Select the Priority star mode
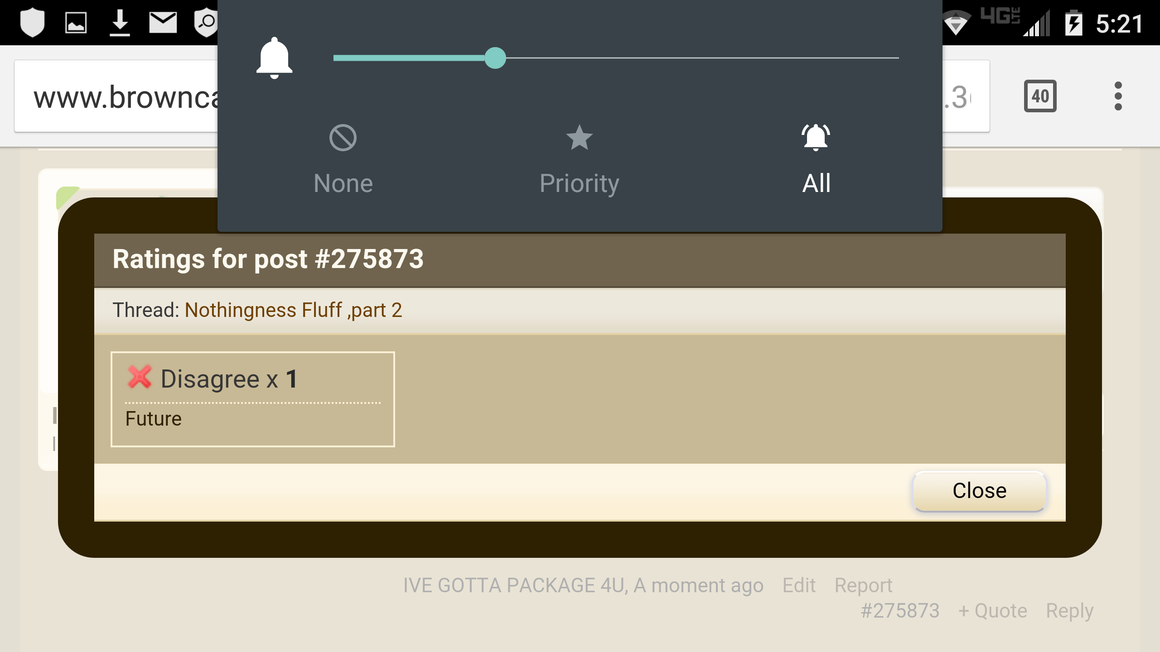1160x652 pixels. [x=579, y=159]
